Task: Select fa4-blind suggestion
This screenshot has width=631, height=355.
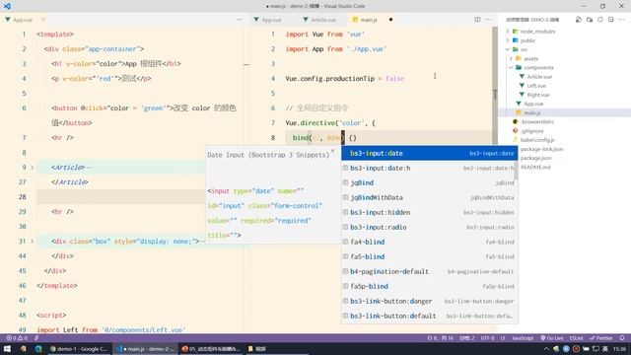Action: (x=430, y=242)
